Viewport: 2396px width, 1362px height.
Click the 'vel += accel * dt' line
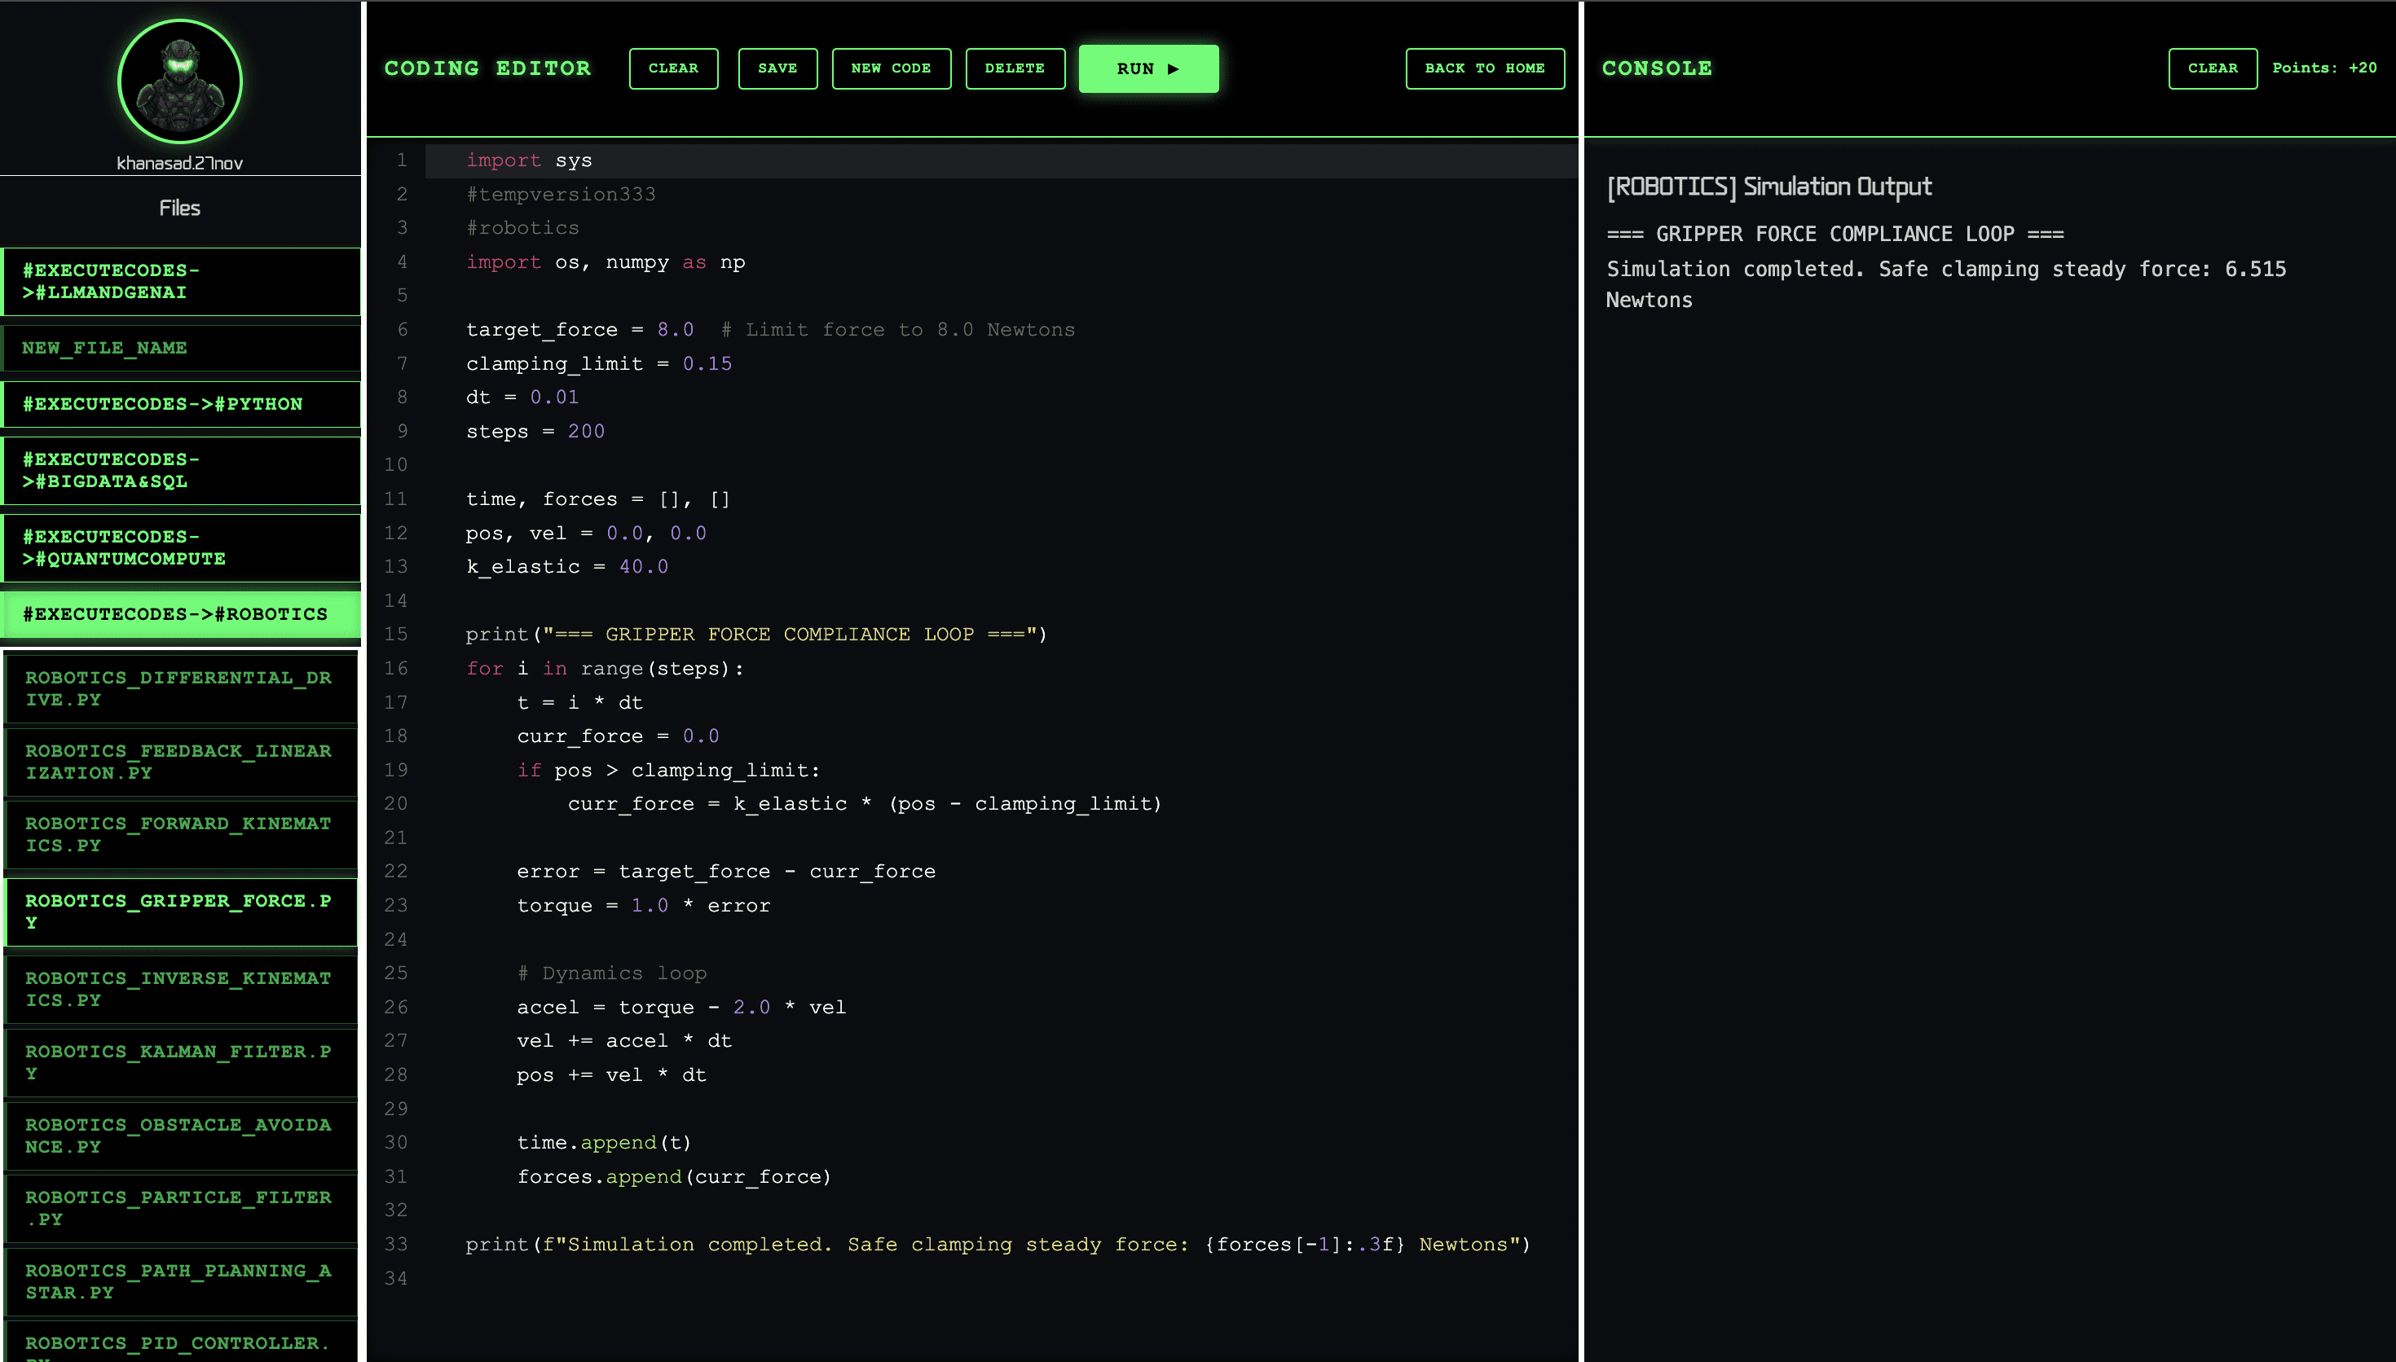coord(624,1041)
